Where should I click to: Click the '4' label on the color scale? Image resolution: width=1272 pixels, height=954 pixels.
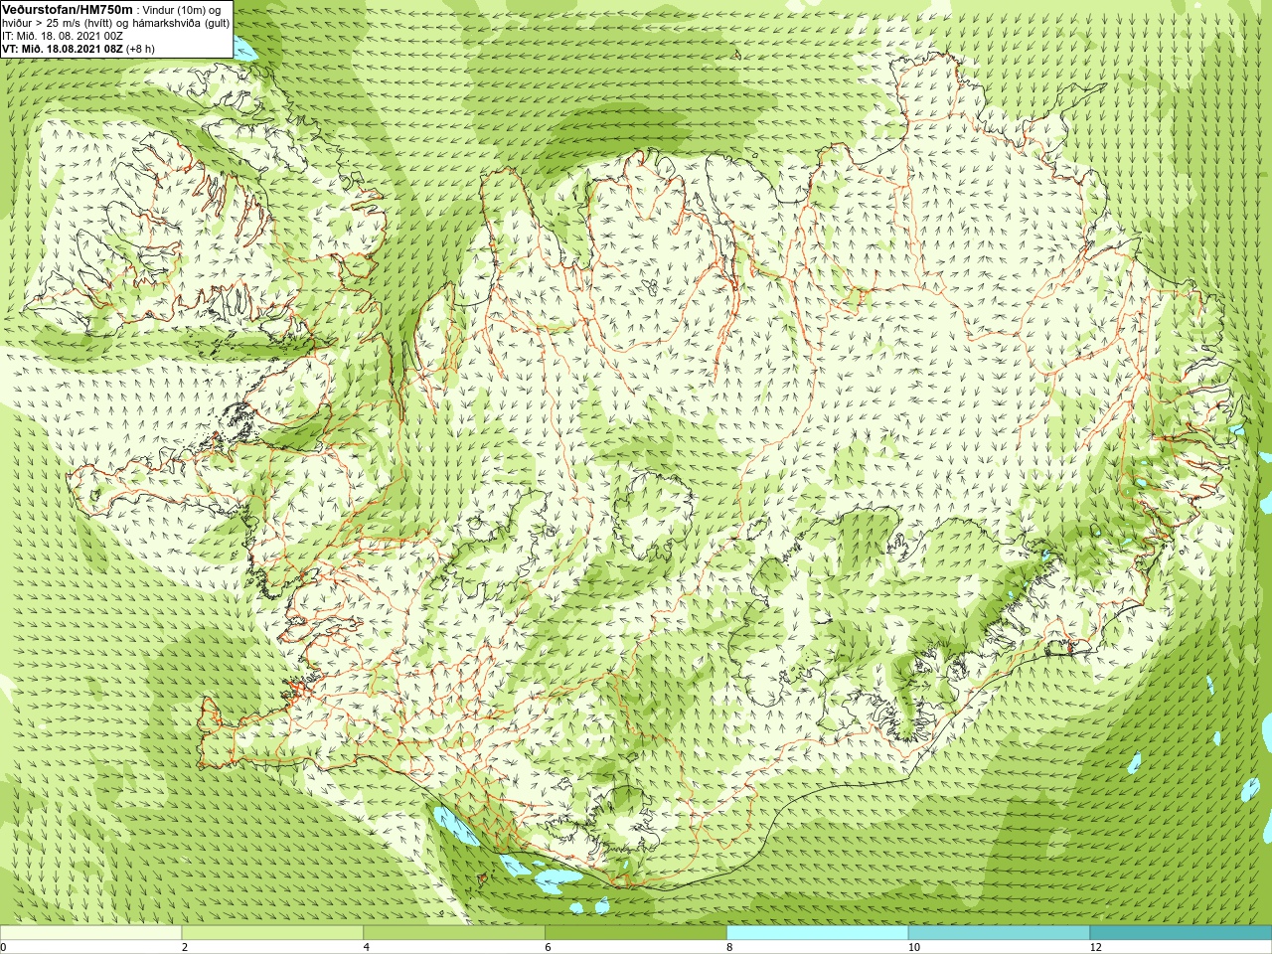tap(367, 947)
